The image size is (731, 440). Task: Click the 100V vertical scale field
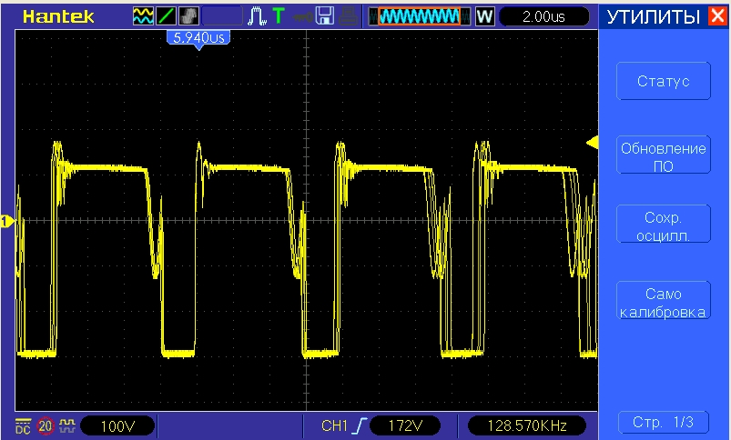click(x=117, y=425)
